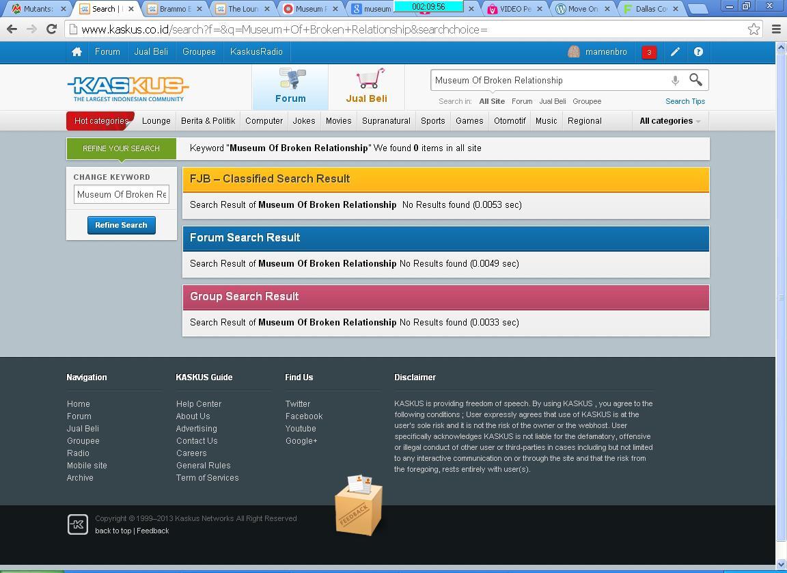787x573 pixels.
Task: Click Groupee in the top navigation bar
Action: pyautogui.click(x=199, y=52)
